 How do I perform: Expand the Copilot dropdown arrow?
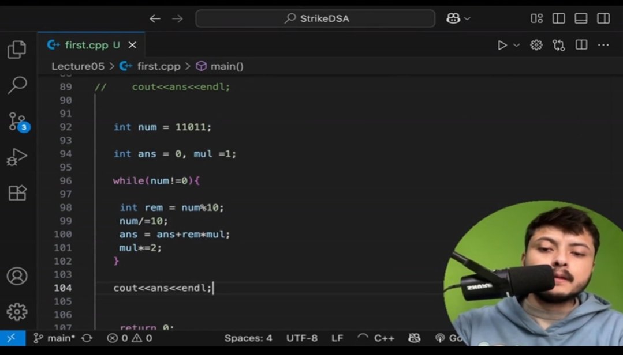click(467, 18)
